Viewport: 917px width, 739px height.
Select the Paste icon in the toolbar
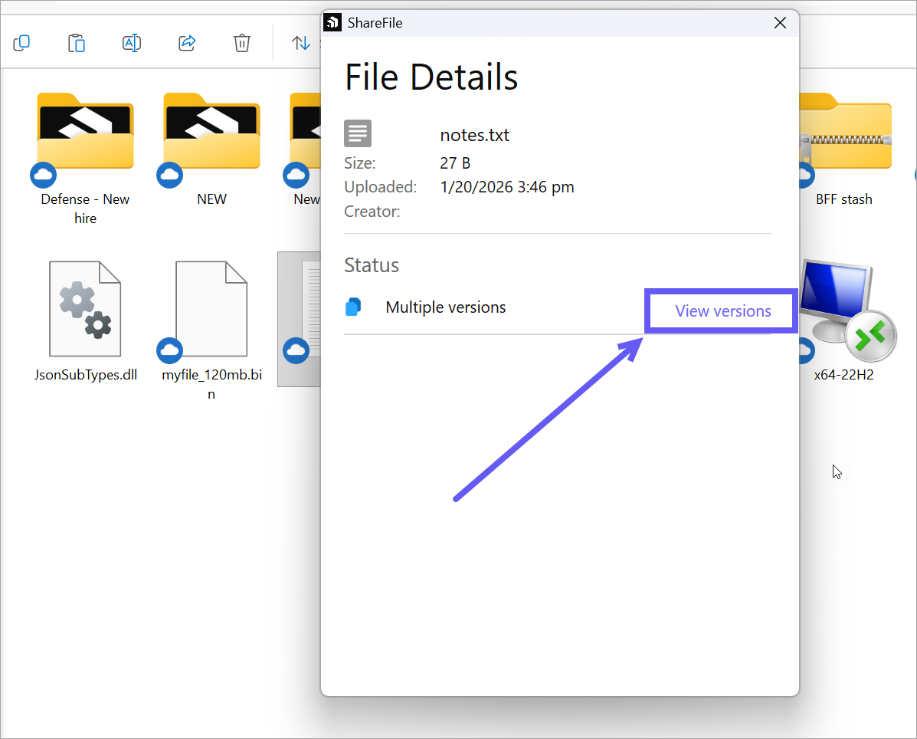pyautogui.click(x=77, y=43)
